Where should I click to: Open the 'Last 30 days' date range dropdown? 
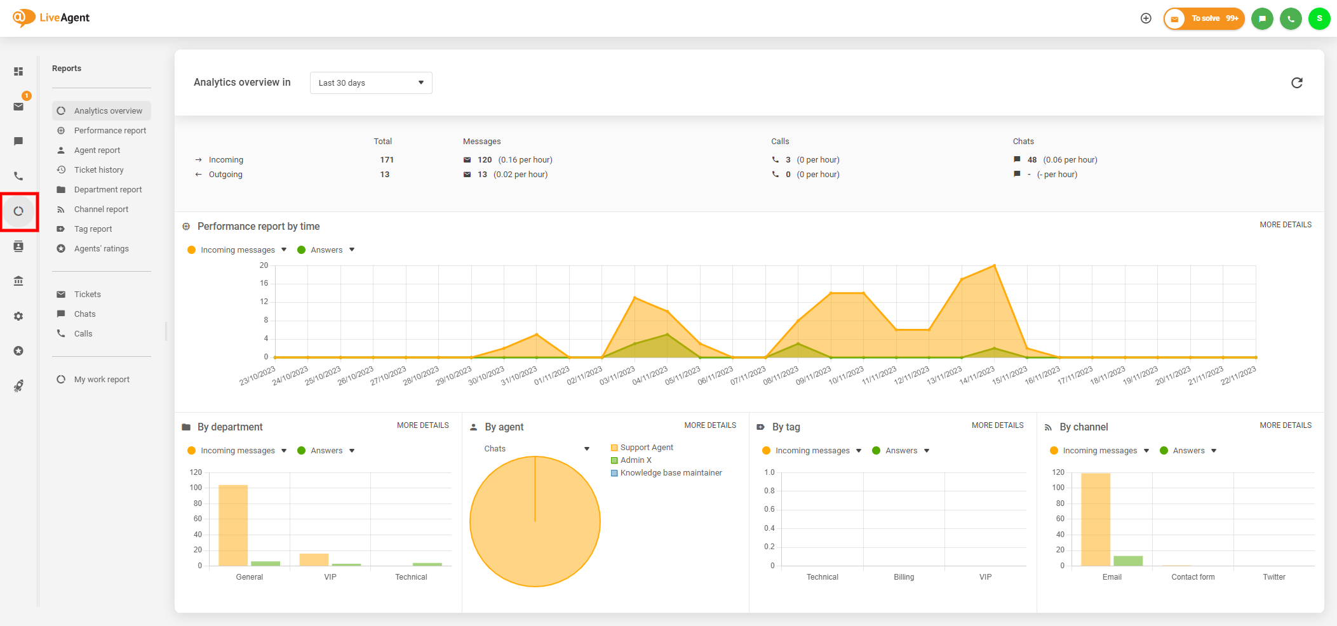(x=370, y=83)
